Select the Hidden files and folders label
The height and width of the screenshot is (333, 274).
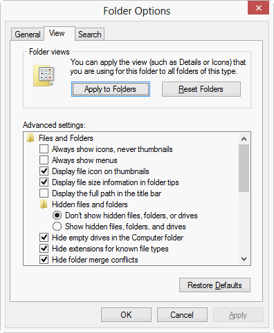point(90,204)
